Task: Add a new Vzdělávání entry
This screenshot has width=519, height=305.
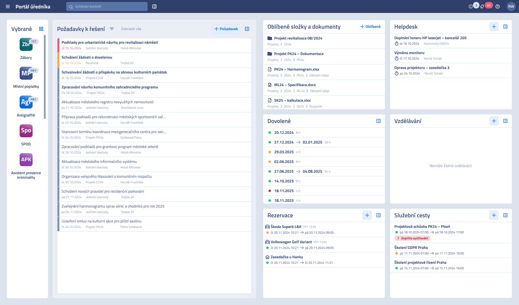Action: click(x=494, y=121)
